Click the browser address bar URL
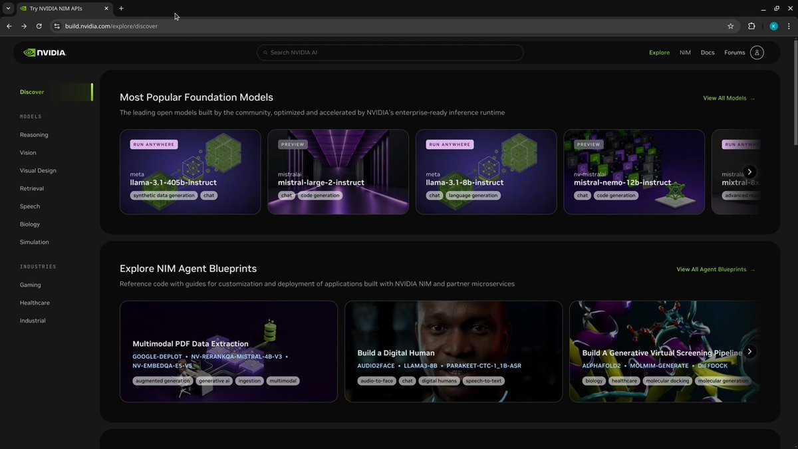Image resolution: width=798 pixels, height=449 pixels. [x=111, y=26]
